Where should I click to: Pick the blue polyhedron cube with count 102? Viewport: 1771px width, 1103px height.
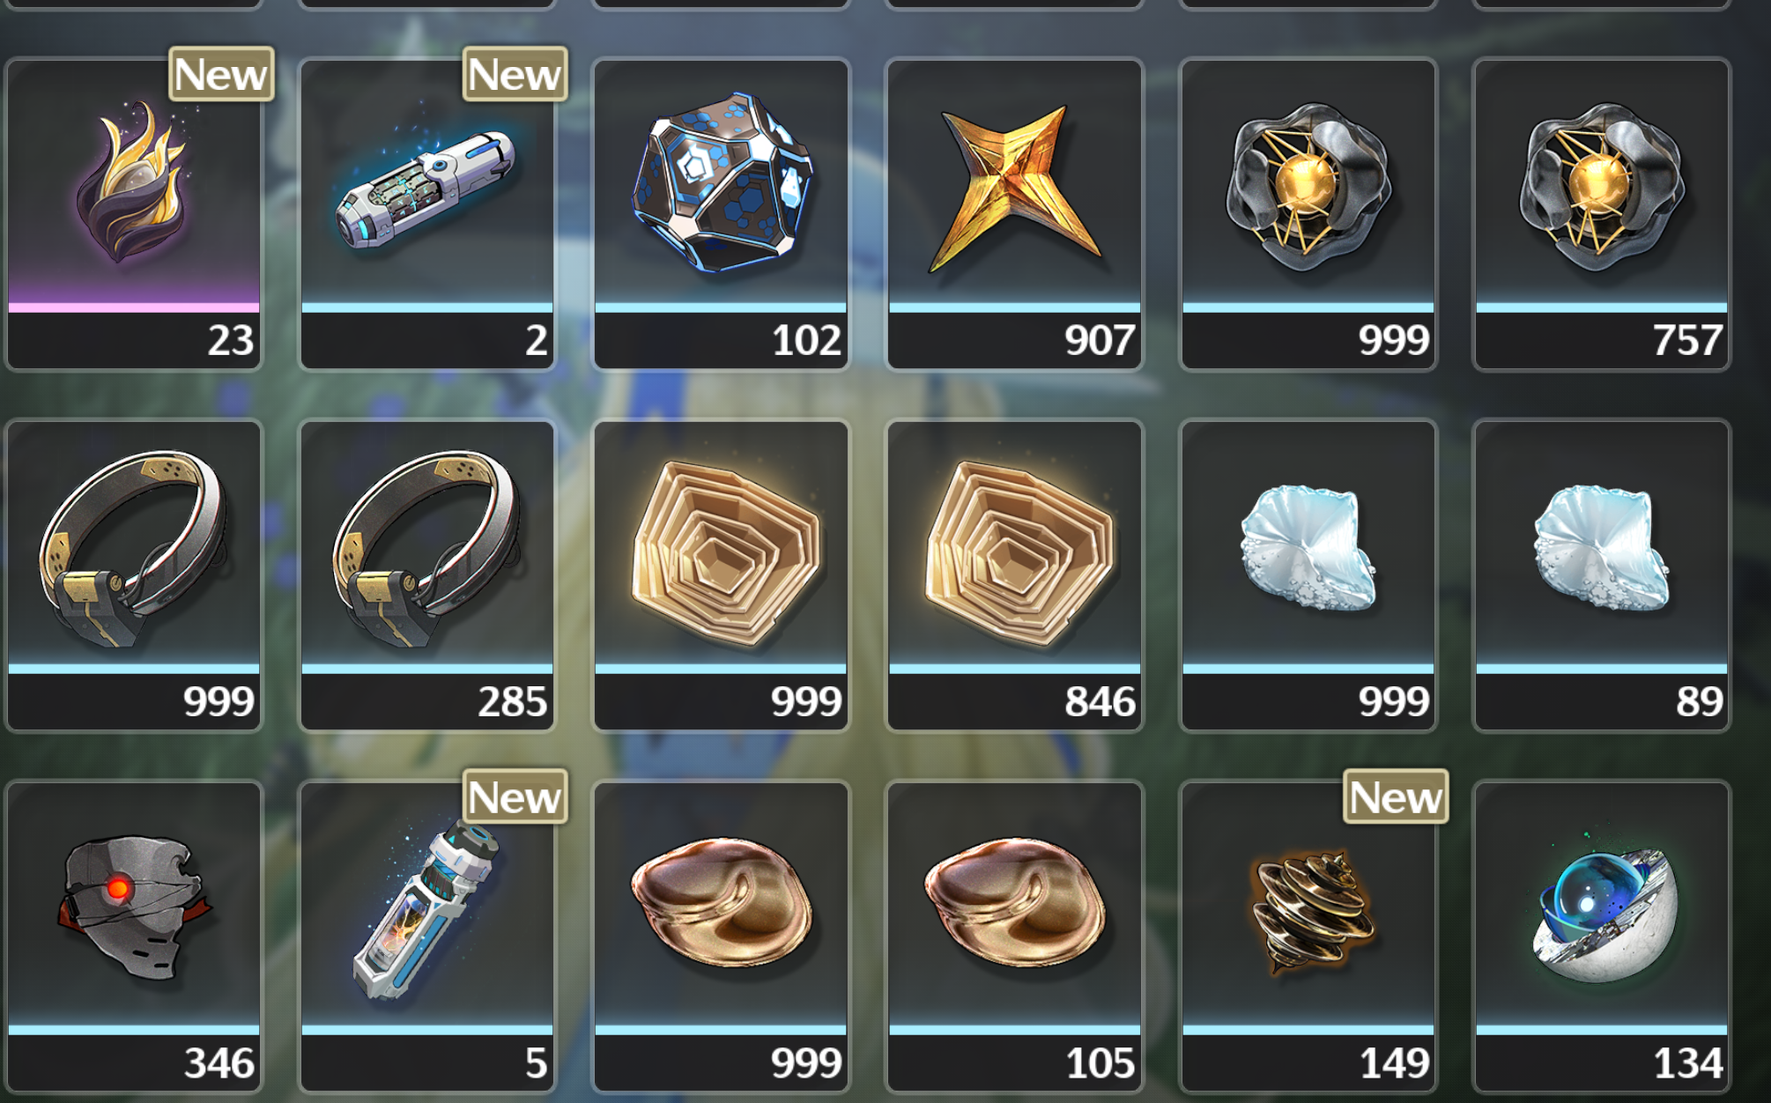click(721, 214)
